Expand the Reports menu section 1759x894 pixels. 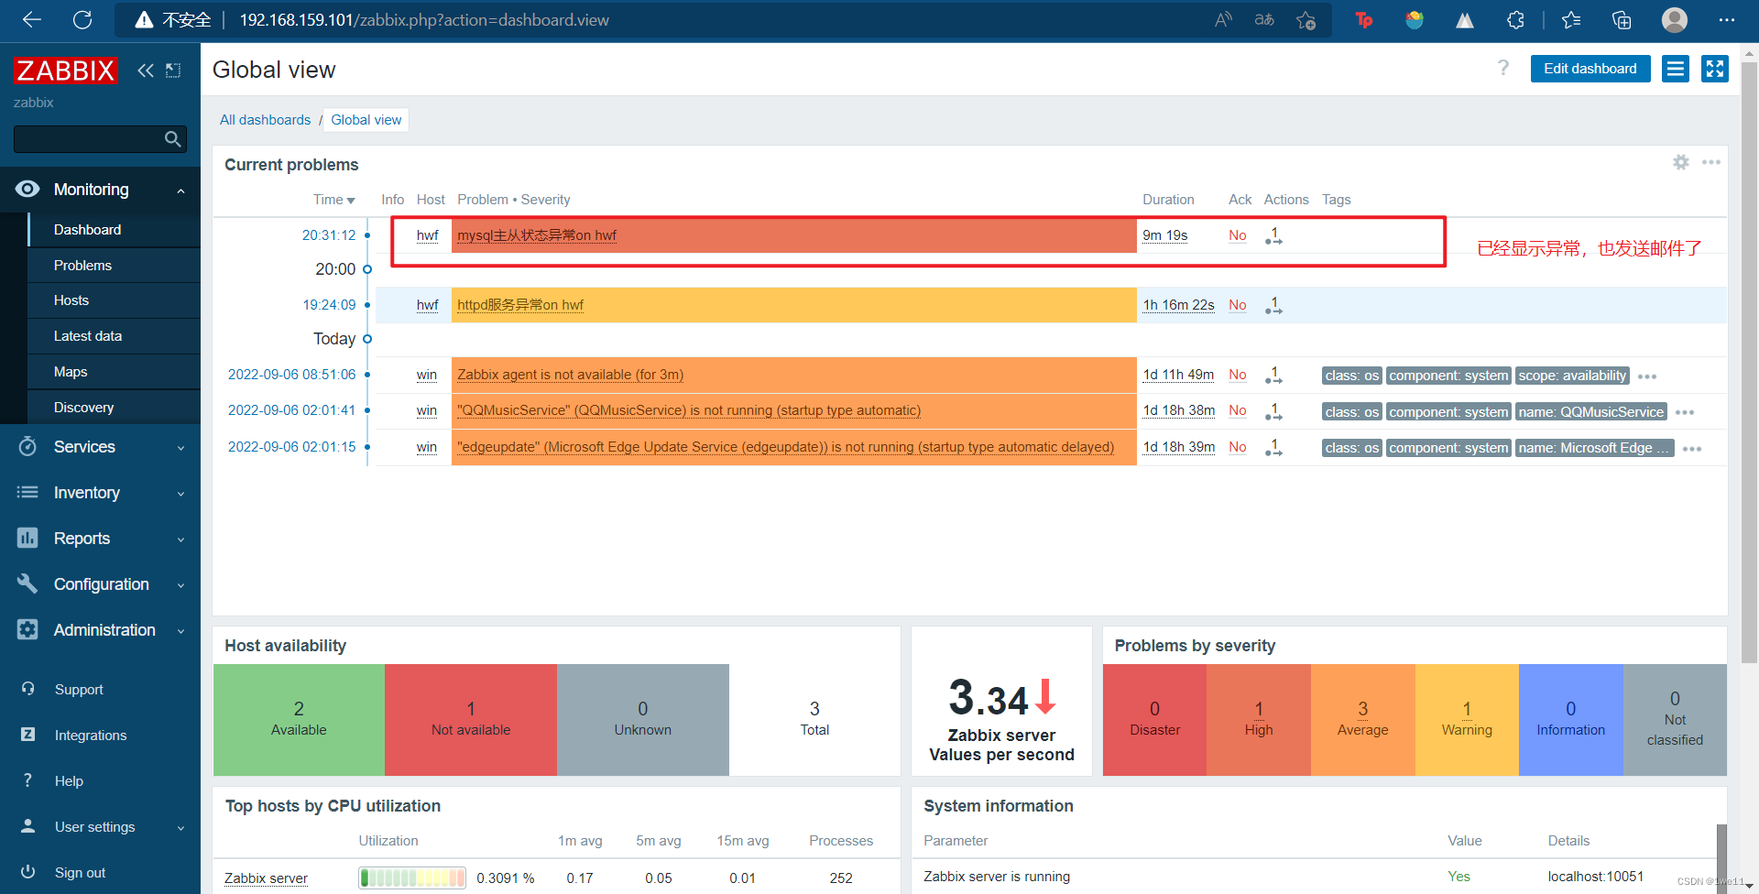[100, 539]
